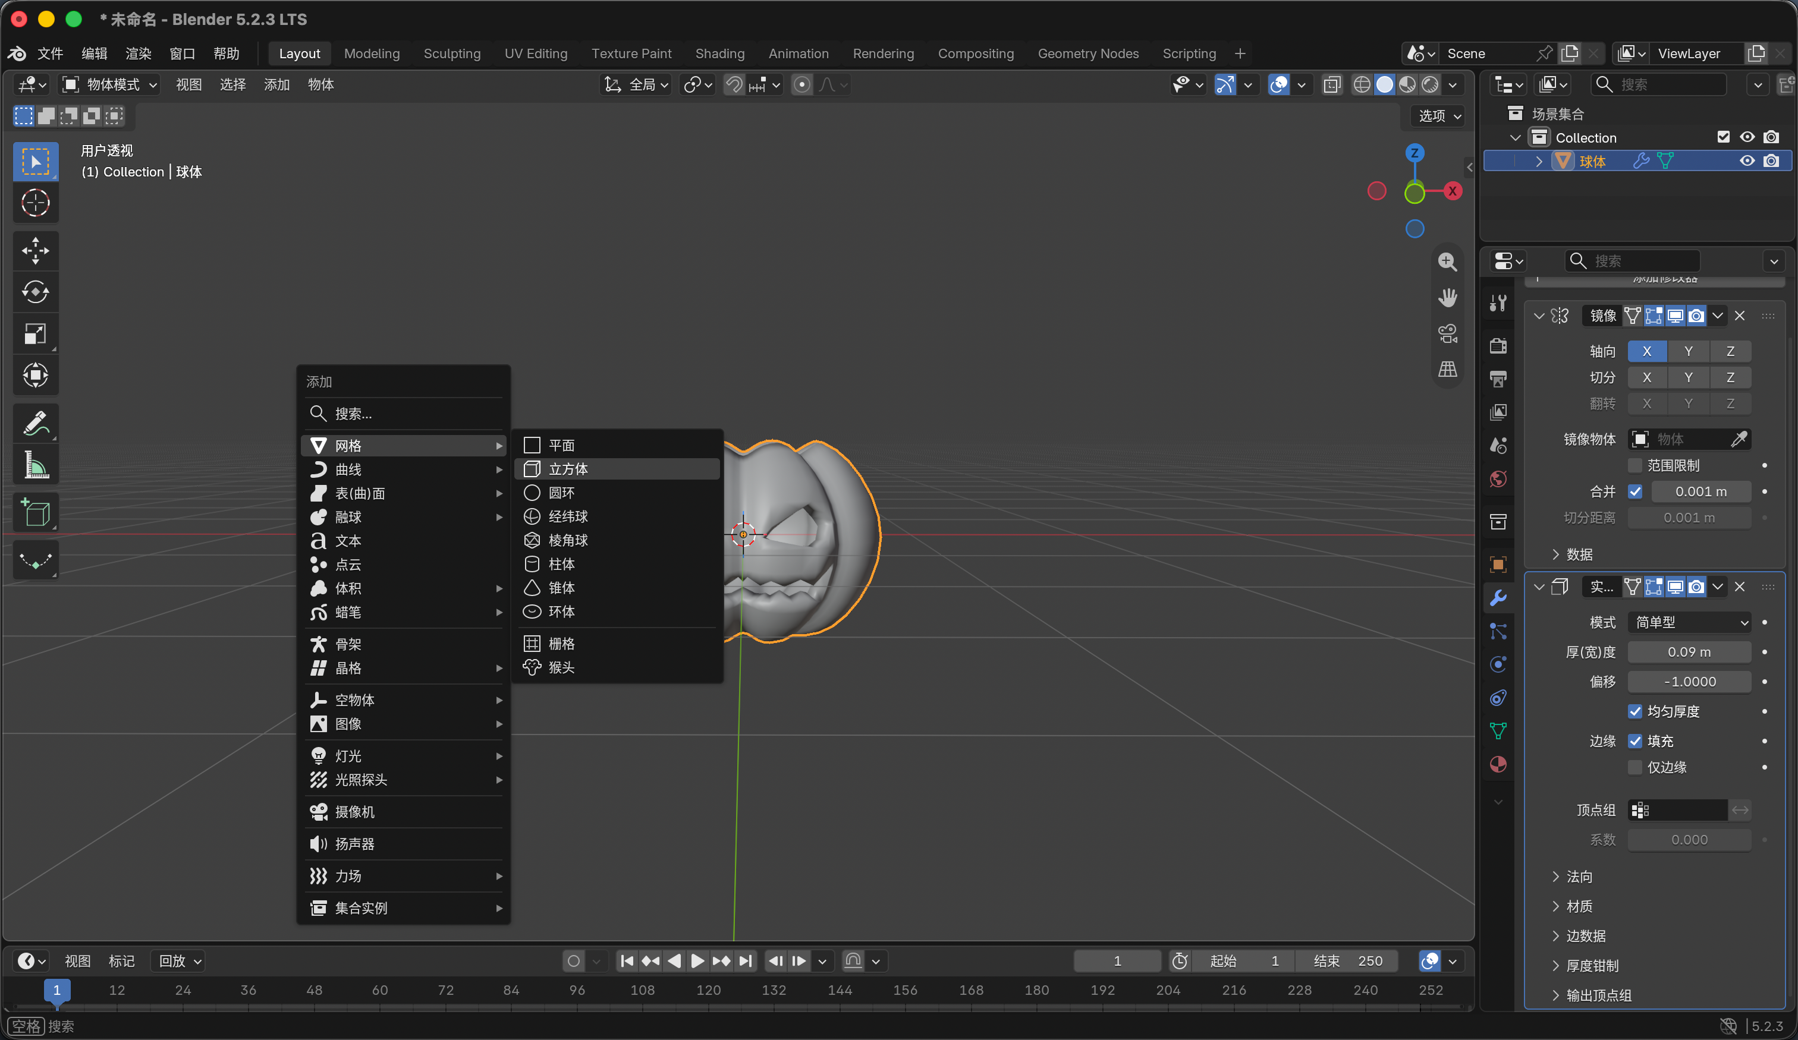Click the viewport zoom magnifier icon
Screen dimensions: 1798x1040
[x=1447, y=262]
